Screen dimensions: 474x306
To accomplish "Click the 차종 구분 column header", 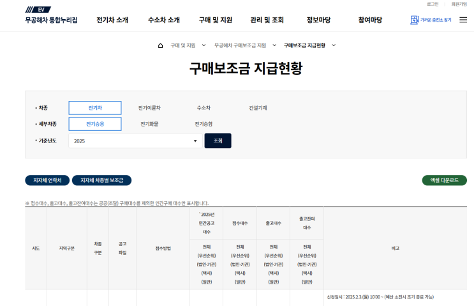I will click(98, 249).
